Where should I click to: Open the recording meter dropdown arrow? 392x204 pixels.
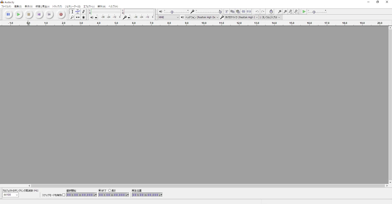[x=129, y=18]
